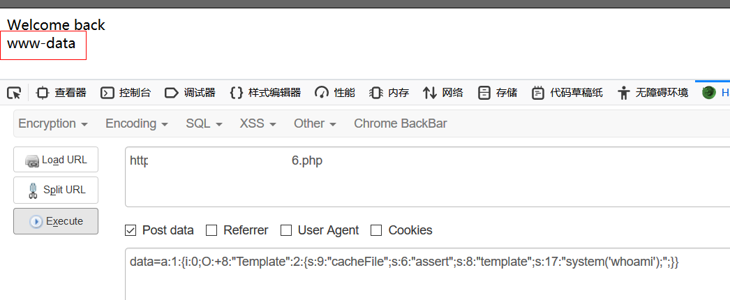The image size is (730, 300).
Task: Open the Network (网络) panel icon
Action: pos(430,93)
